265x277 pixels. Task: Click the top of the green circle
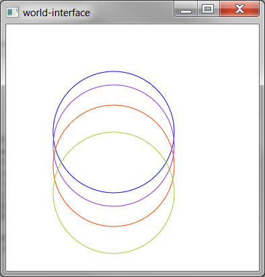click(114, 132)
